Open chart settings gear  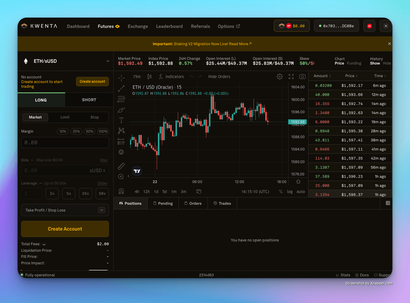280,77
